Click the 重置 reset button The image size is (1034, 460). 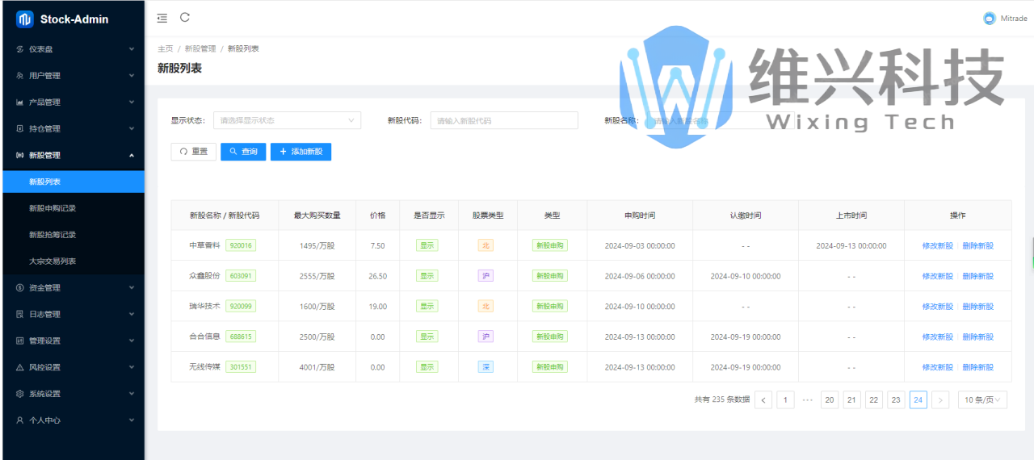click(x=193, y=152)
